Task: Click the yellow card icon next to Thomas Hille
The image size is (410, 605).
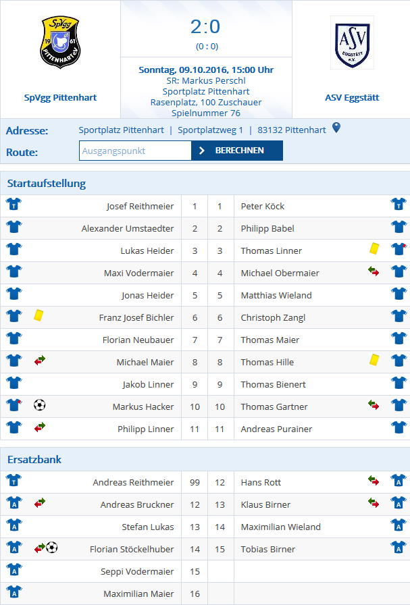Action: (374, 360)
